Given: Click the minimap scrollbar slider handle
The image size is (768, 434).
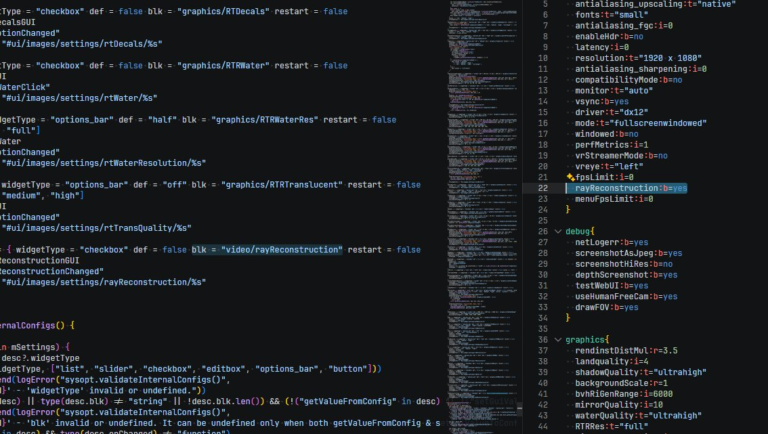Looking at the screenshot, I should point(519,408).
